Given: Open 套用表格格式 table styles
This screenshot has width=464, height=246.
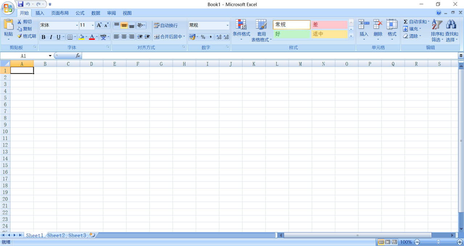Looking at the screenshot, I should tap(261, 30).
